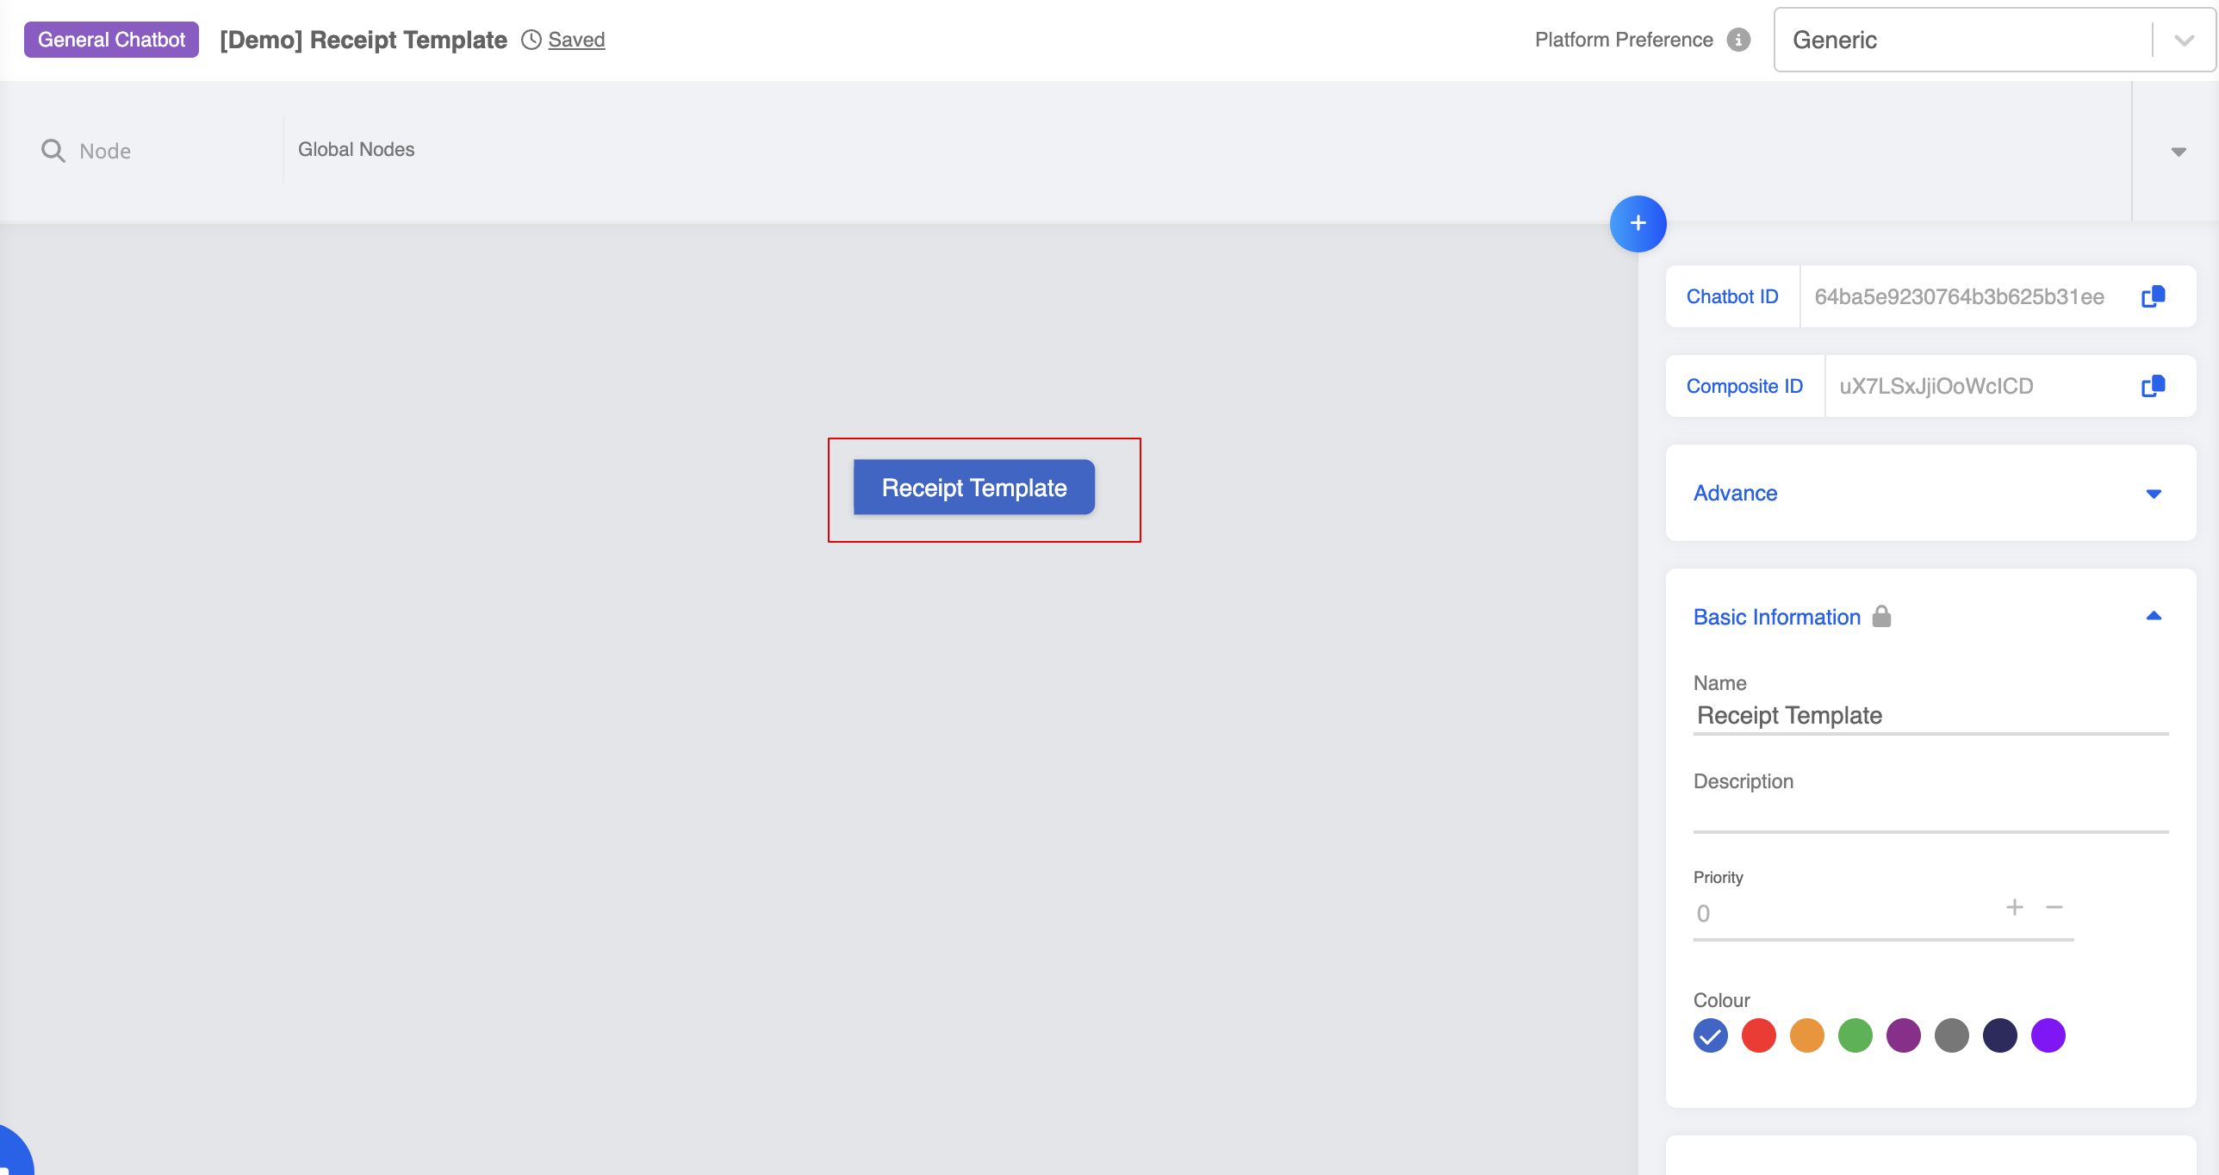Expand the Advance section

coord(2153,494)
